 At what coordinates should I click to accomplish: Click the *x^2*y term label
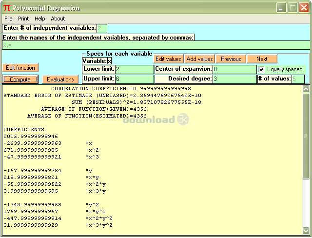[x=96, y=184]
